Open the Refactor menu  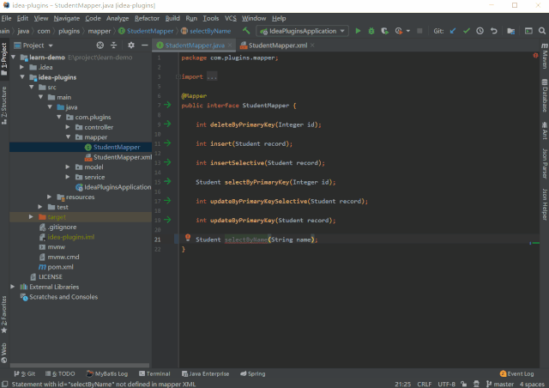pos(147,18)
